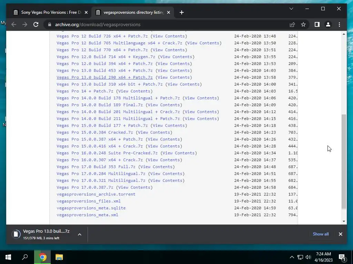Open Windows Start menu
Screen dimensions: 353x264
8,257
